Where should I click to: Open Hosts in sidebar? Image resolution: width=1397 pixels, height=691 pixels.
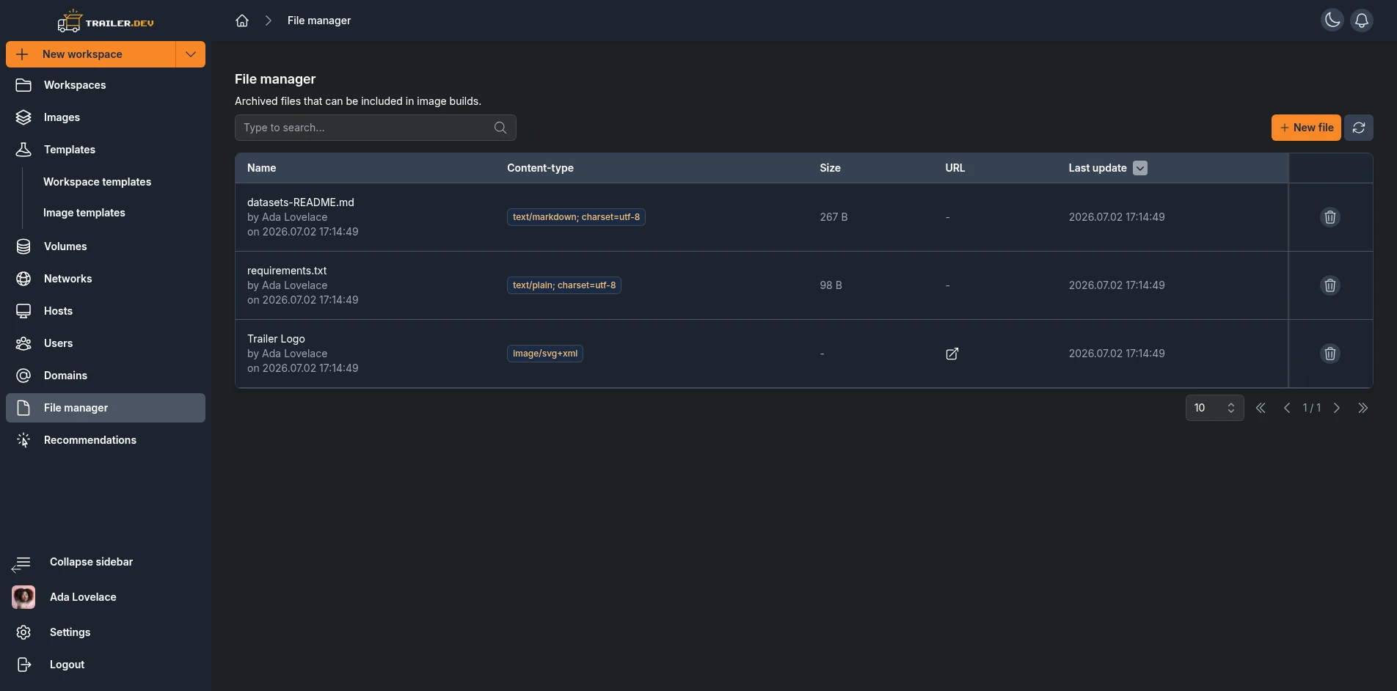(106, 311)
